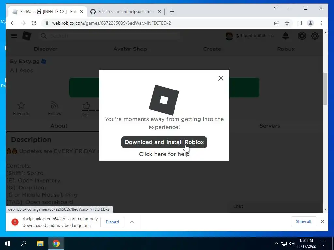Viewport: 334px width, 250px height.
Task: Close the rbxfpsunlocker Releases tab
Action: [159, 12]
